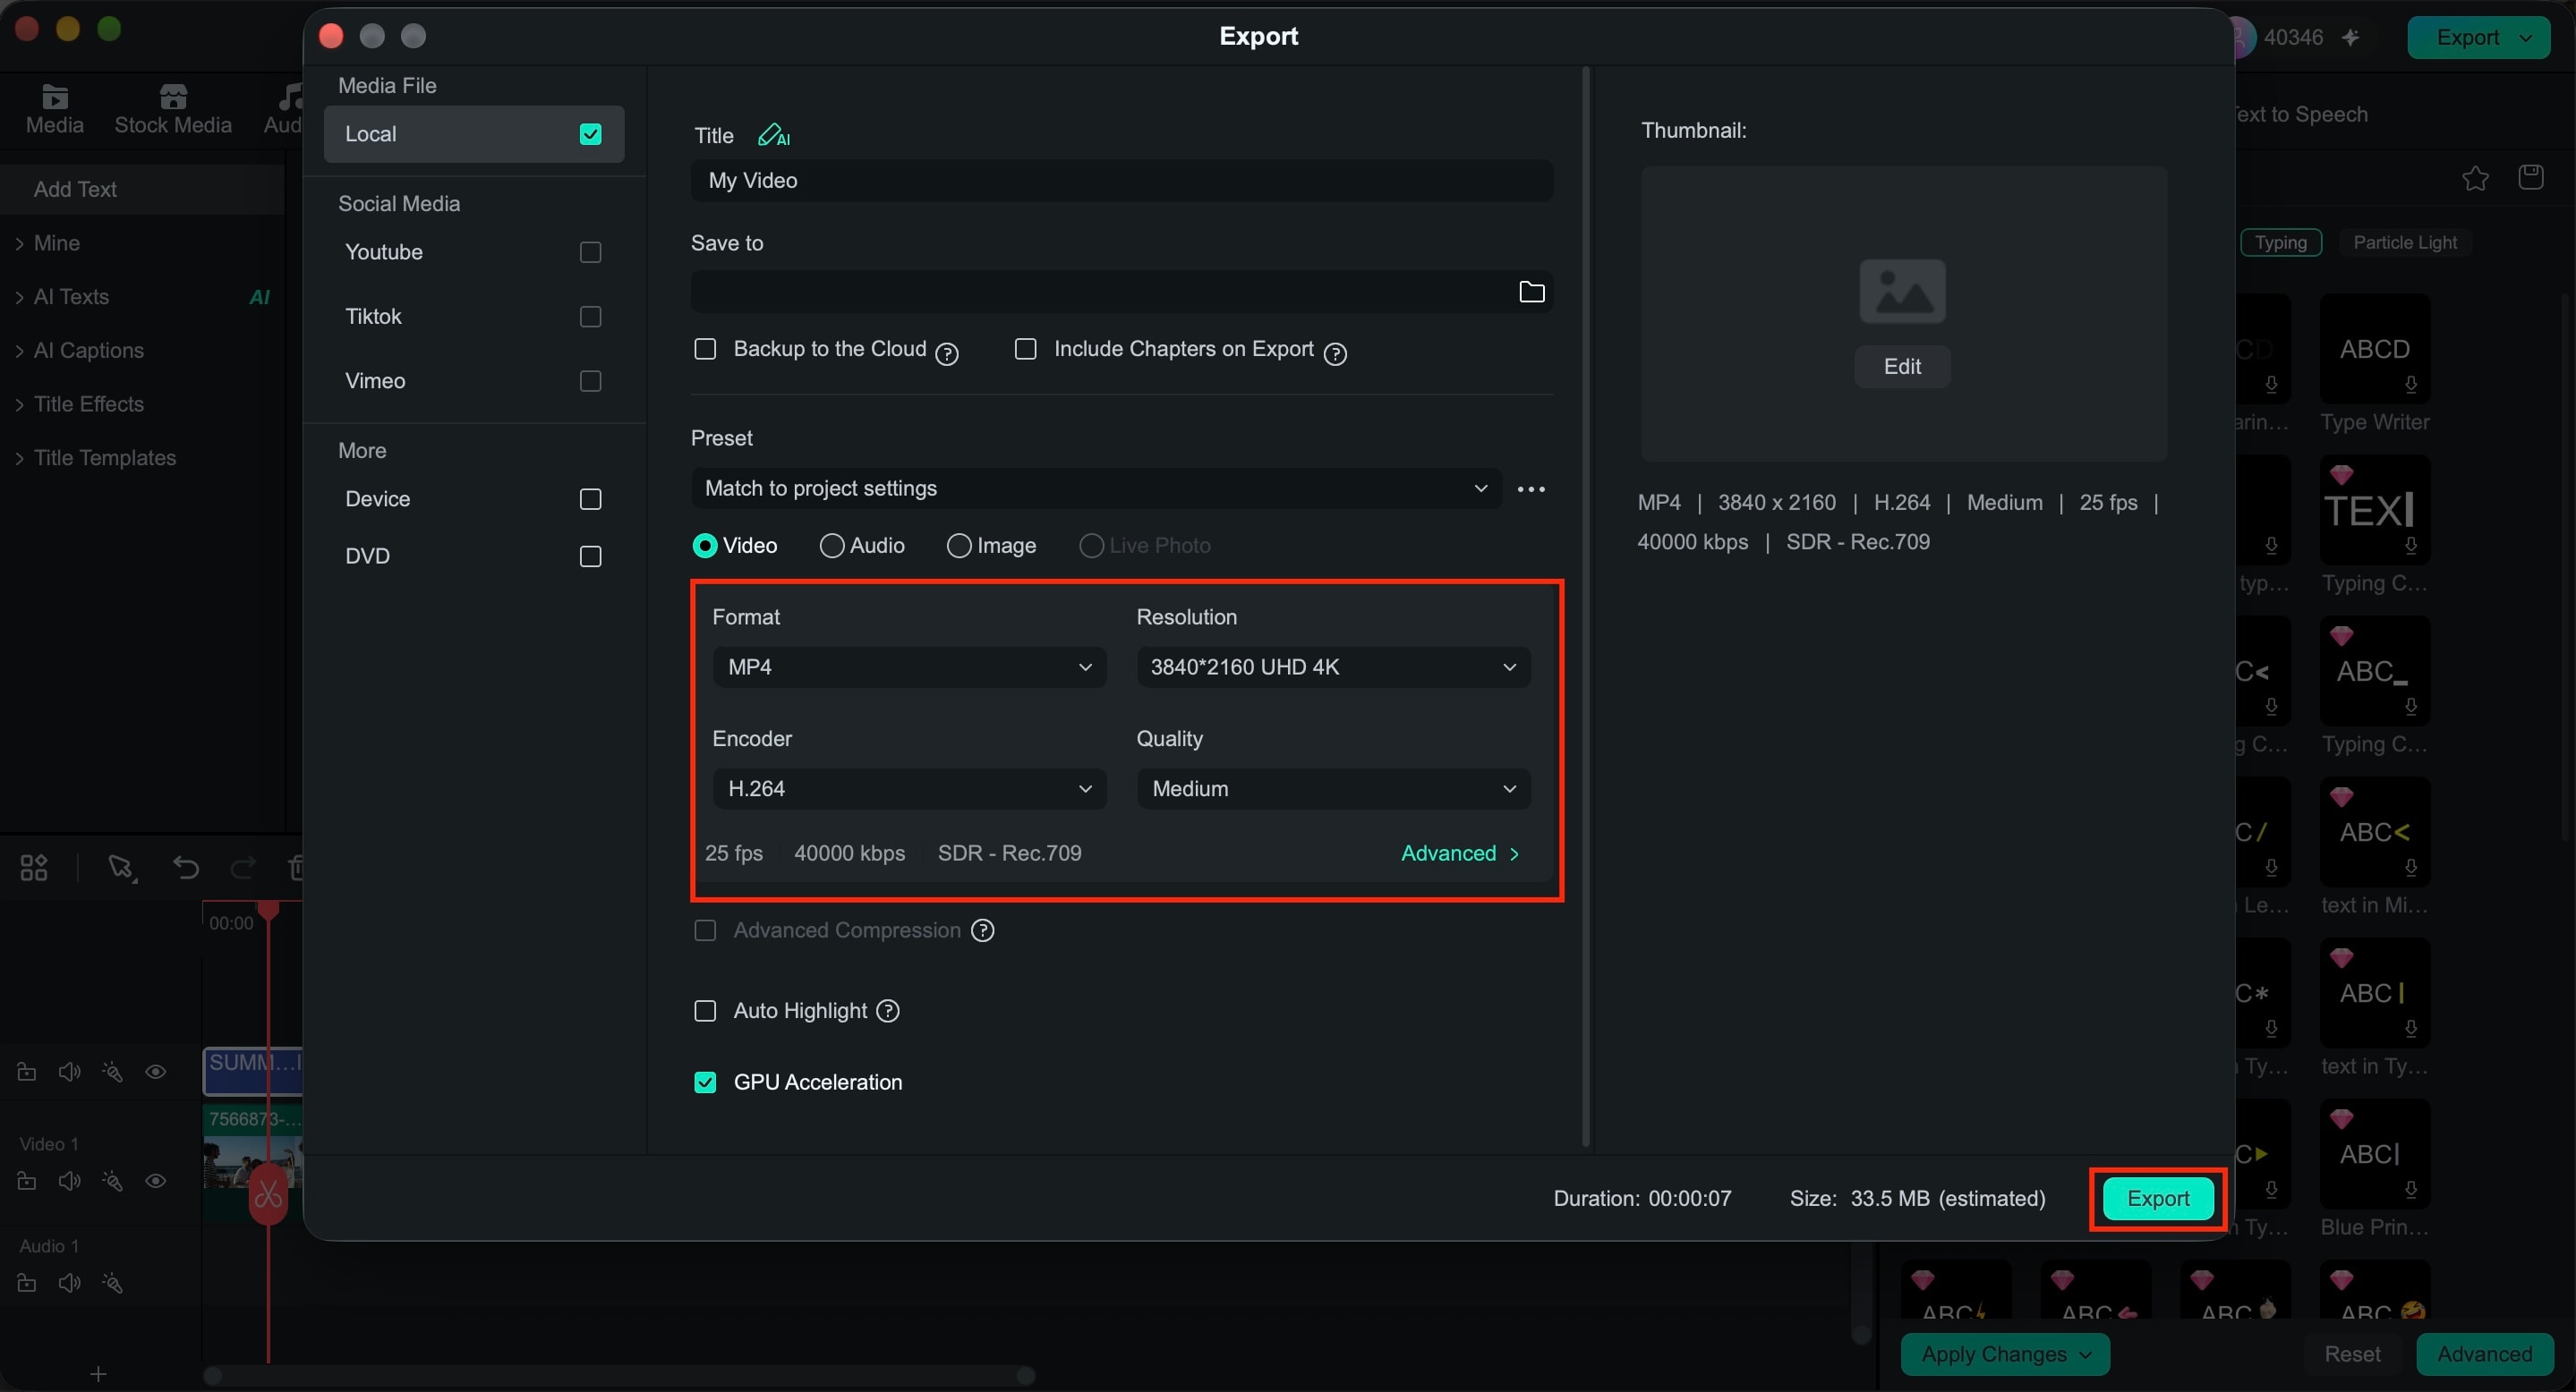Select the Image radio button
The height and width of the screenshot is (1392, 2576).
[958, 546]
